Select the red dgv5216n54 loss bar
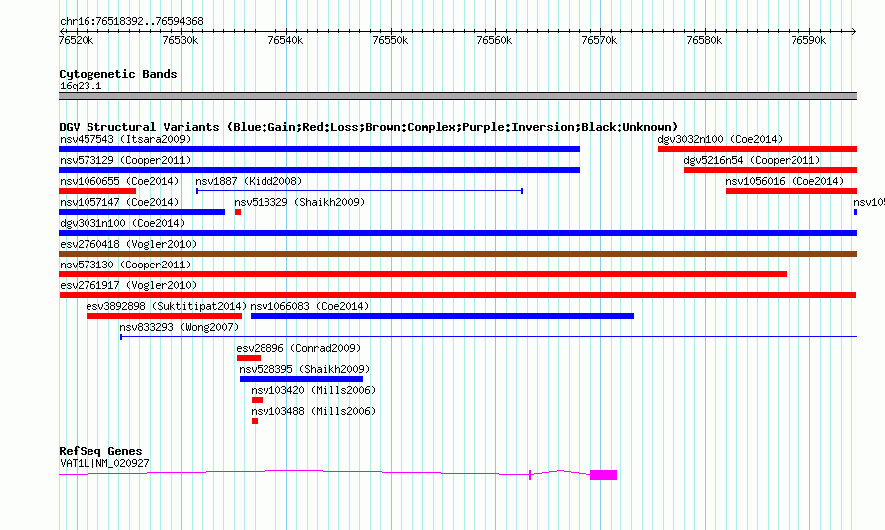The height and width of the screenshot is (530, 885). (x=771, y=170)
